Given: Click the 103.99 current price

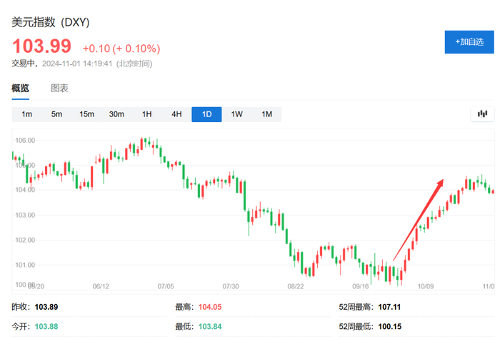Looking at the screenshot, I should pyautogui.click(x=41, y=46).
